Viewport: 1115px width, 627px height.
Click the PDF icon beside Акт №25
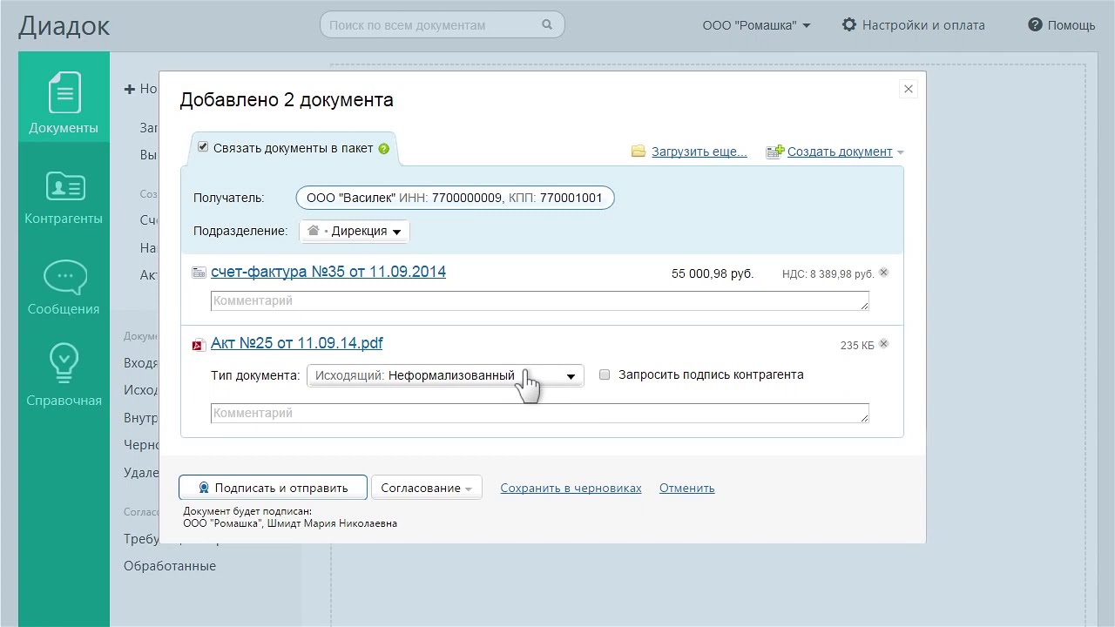pyautogui.click(x=199, y=345)
